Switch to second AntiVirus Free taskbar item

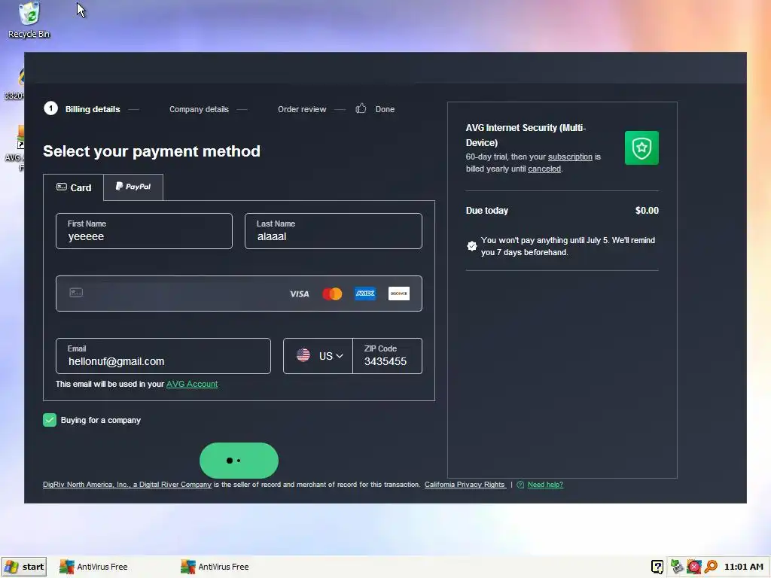(x=215, y=567)
